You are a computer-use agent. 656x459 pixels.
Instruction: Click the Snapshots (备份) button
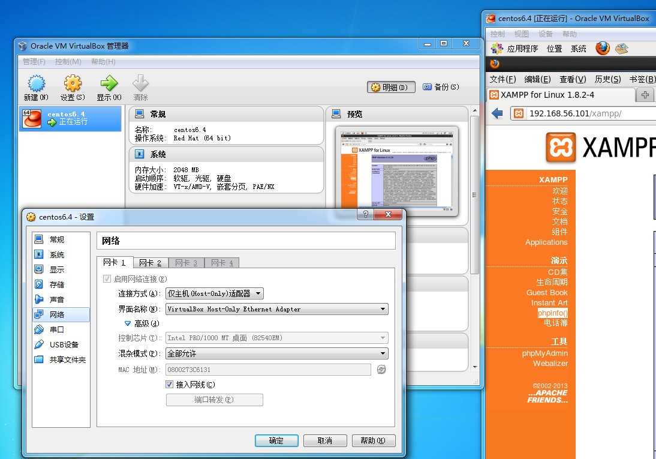point(441,87)
